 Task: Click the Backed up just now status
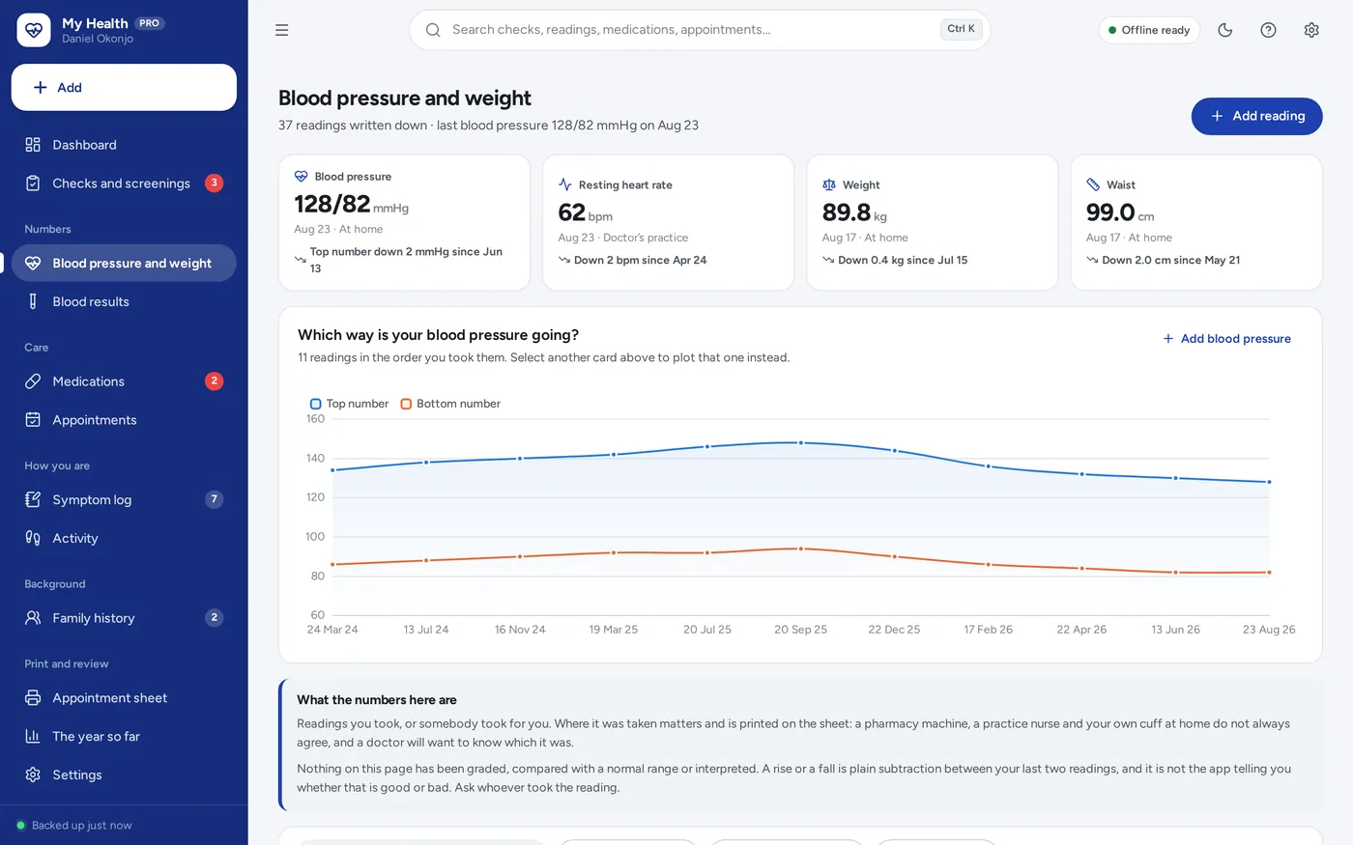(x=73, y=826)
